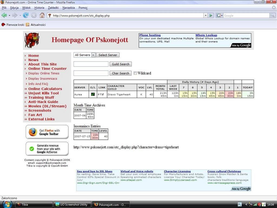Open the All Servers dropdown
277x208 pixels.
[85, 55]
